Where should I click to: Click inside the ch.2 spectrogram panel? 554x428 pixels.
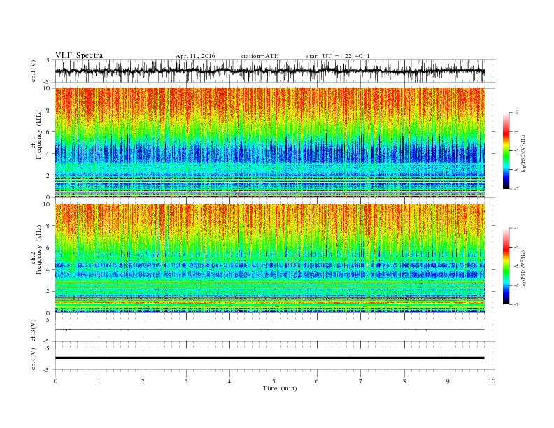coord(270,258)
